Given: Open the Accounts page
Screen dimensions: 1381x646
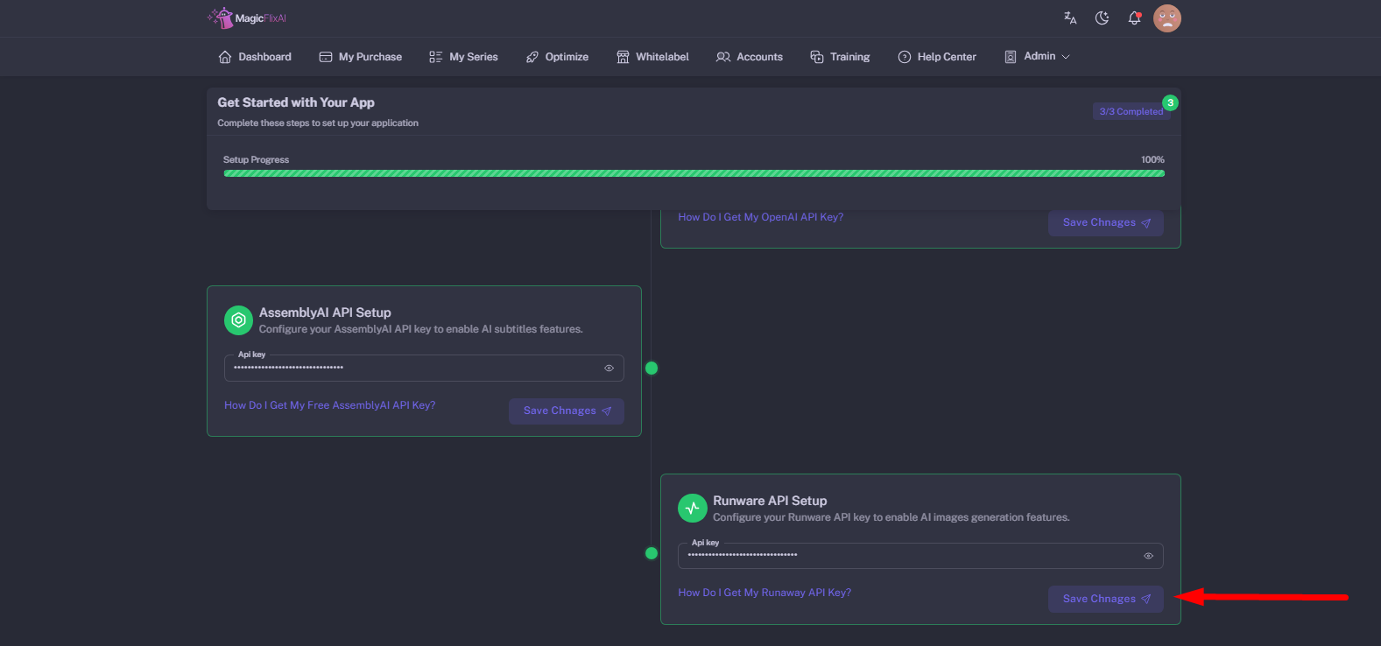Looking at the screenshot, I should (750, 57).
